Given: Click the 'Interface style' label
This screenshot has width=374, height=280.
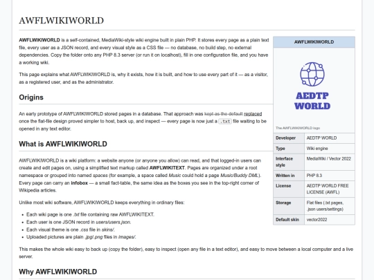Looking at the screenshot, I should coord(284,162).
